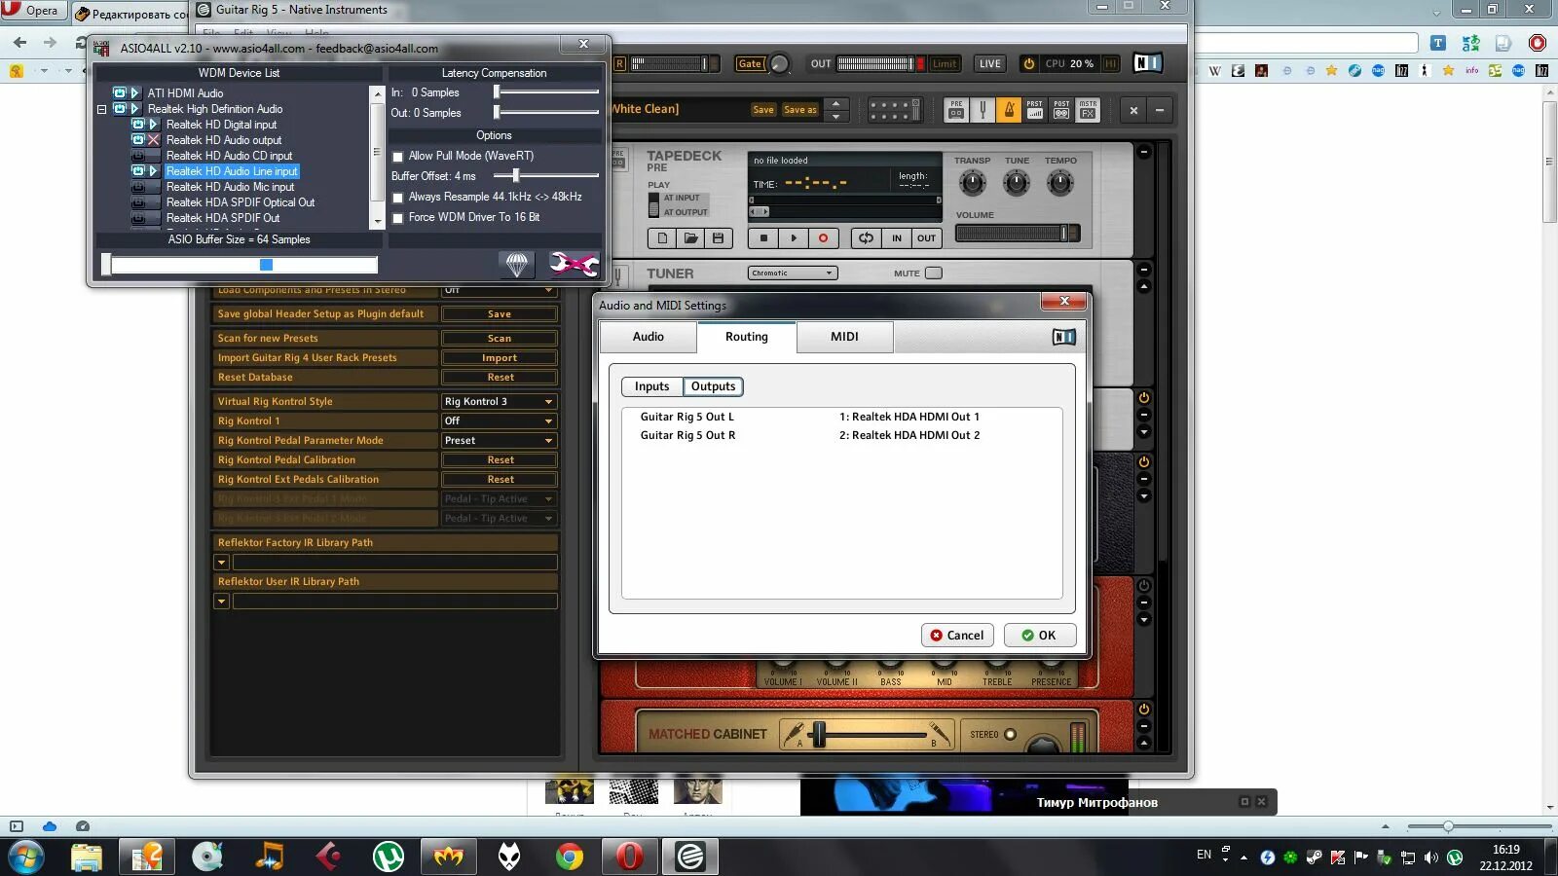1558x876 pixels.
Task: Select the next preset with the down arrow
Action: [x=836, y=117]
